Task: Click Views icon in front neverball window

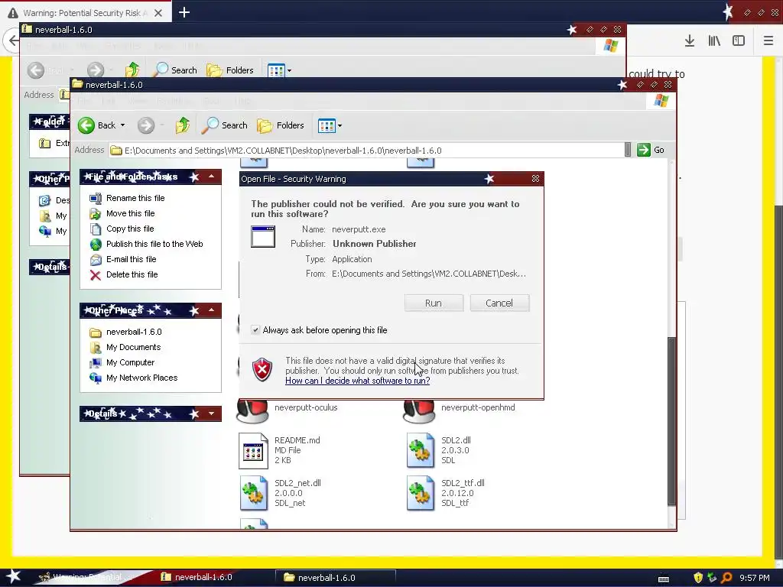Action: [327, 126]
